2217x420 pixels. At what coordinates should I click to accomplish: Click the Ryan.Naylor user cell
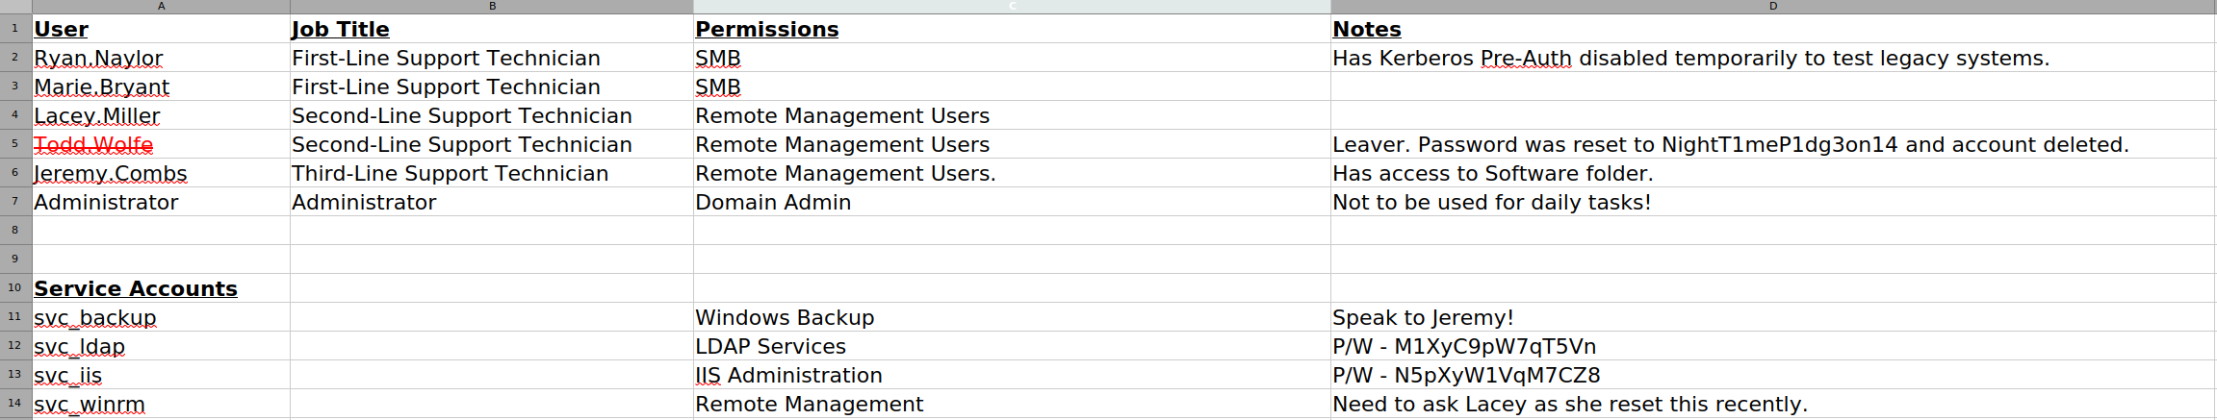point(161,58)
